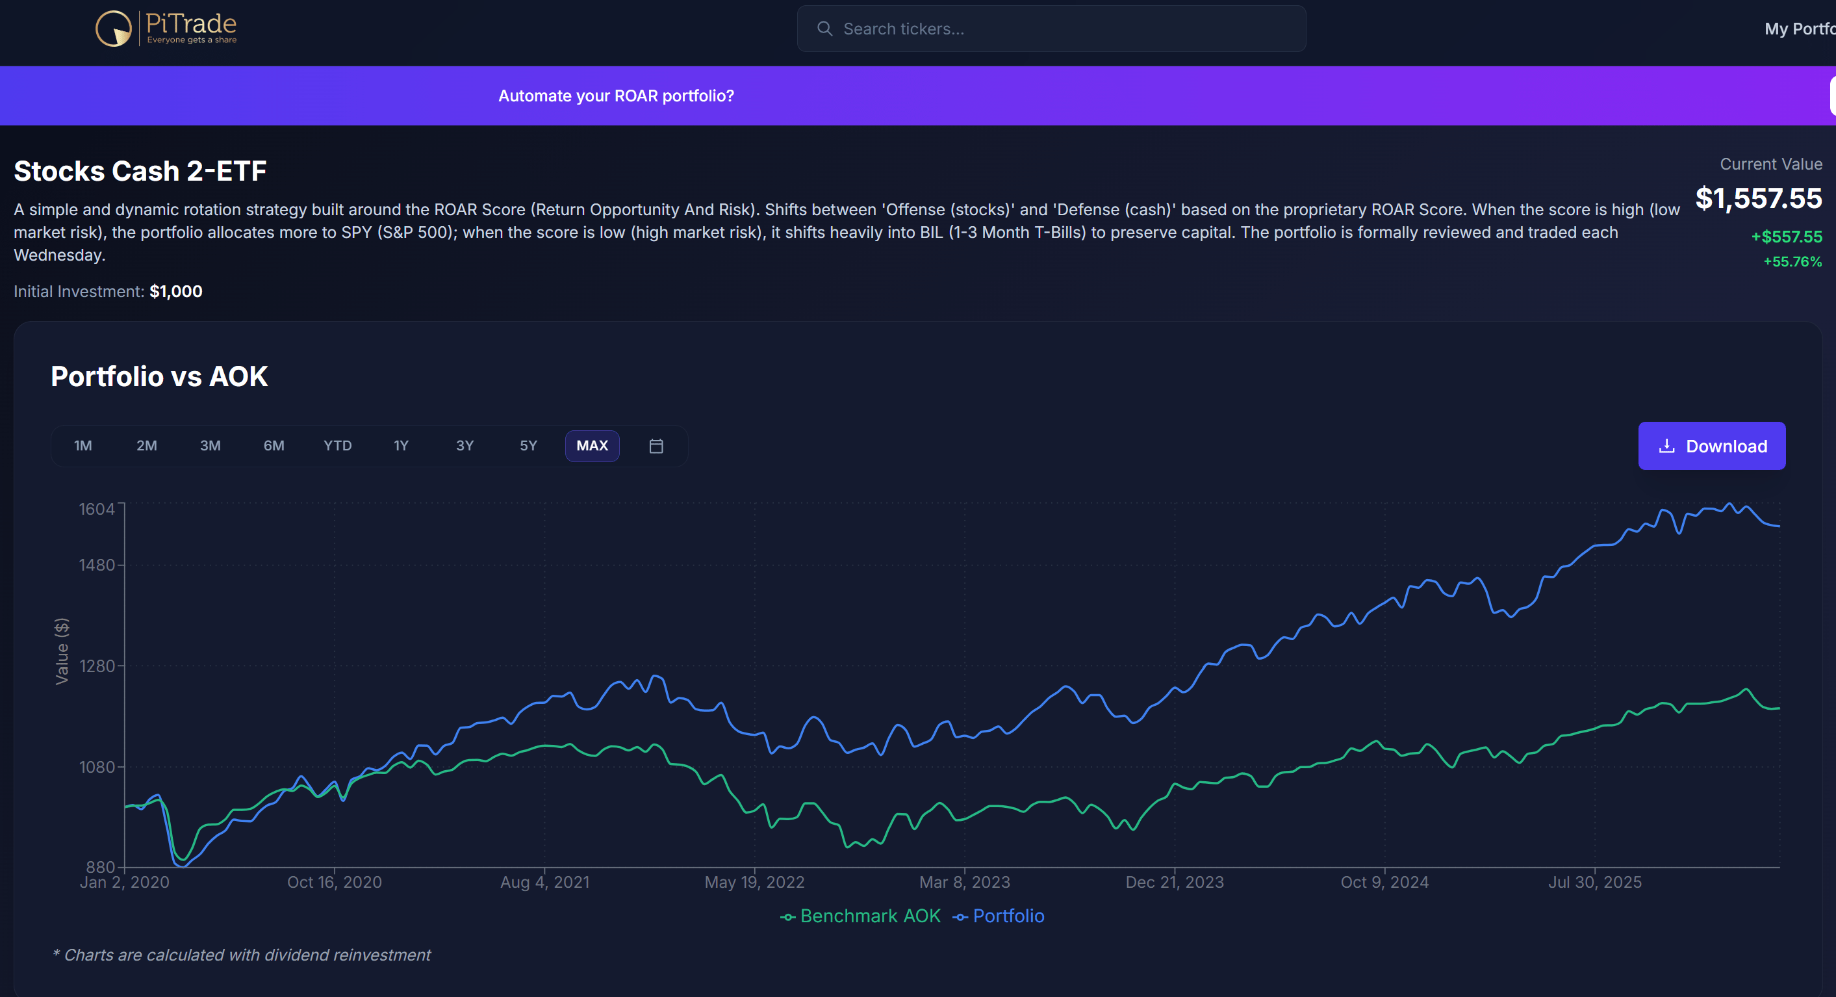
Task: Select the 6M time range
Action: [x=274, y=446]
